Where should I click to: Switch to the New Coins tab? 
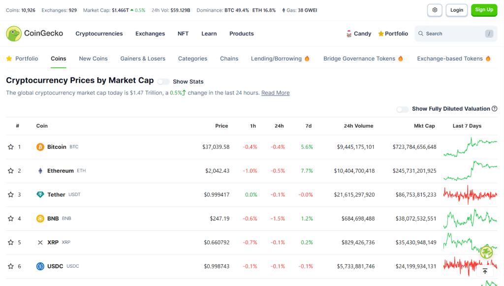tap(93, 59)
